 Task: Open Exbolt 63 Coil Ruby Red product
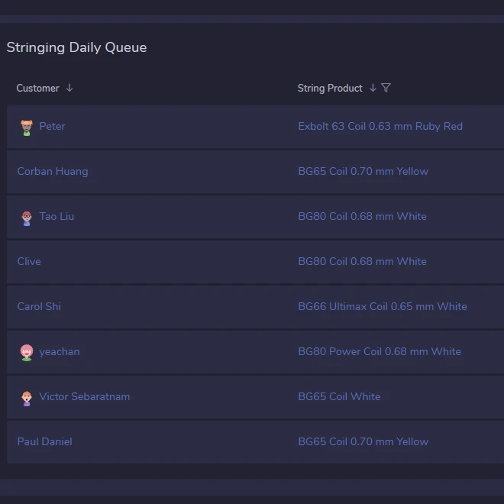pyautogui.click(x=380, y=126)
